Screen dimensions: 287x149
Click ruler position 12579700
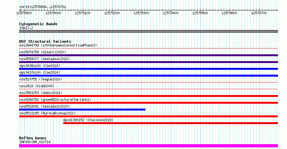click(x=259, y=13)
